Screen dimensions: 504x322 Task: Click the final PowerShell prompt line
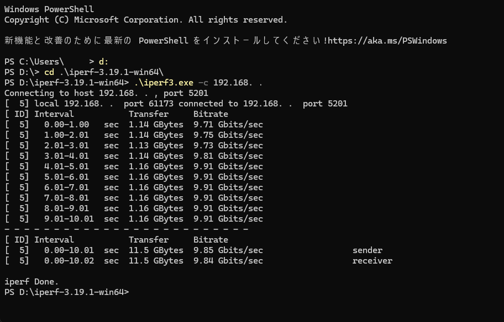(66, 292)
